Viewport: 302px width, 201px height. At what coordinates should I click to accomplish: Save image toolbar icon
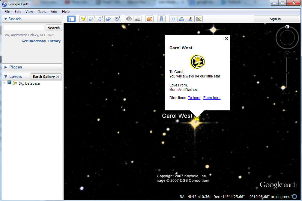tap(190, 19)
